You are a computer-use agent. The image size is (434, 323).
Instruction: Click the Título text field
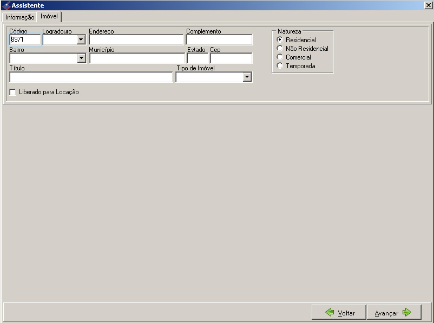[91, 77]
